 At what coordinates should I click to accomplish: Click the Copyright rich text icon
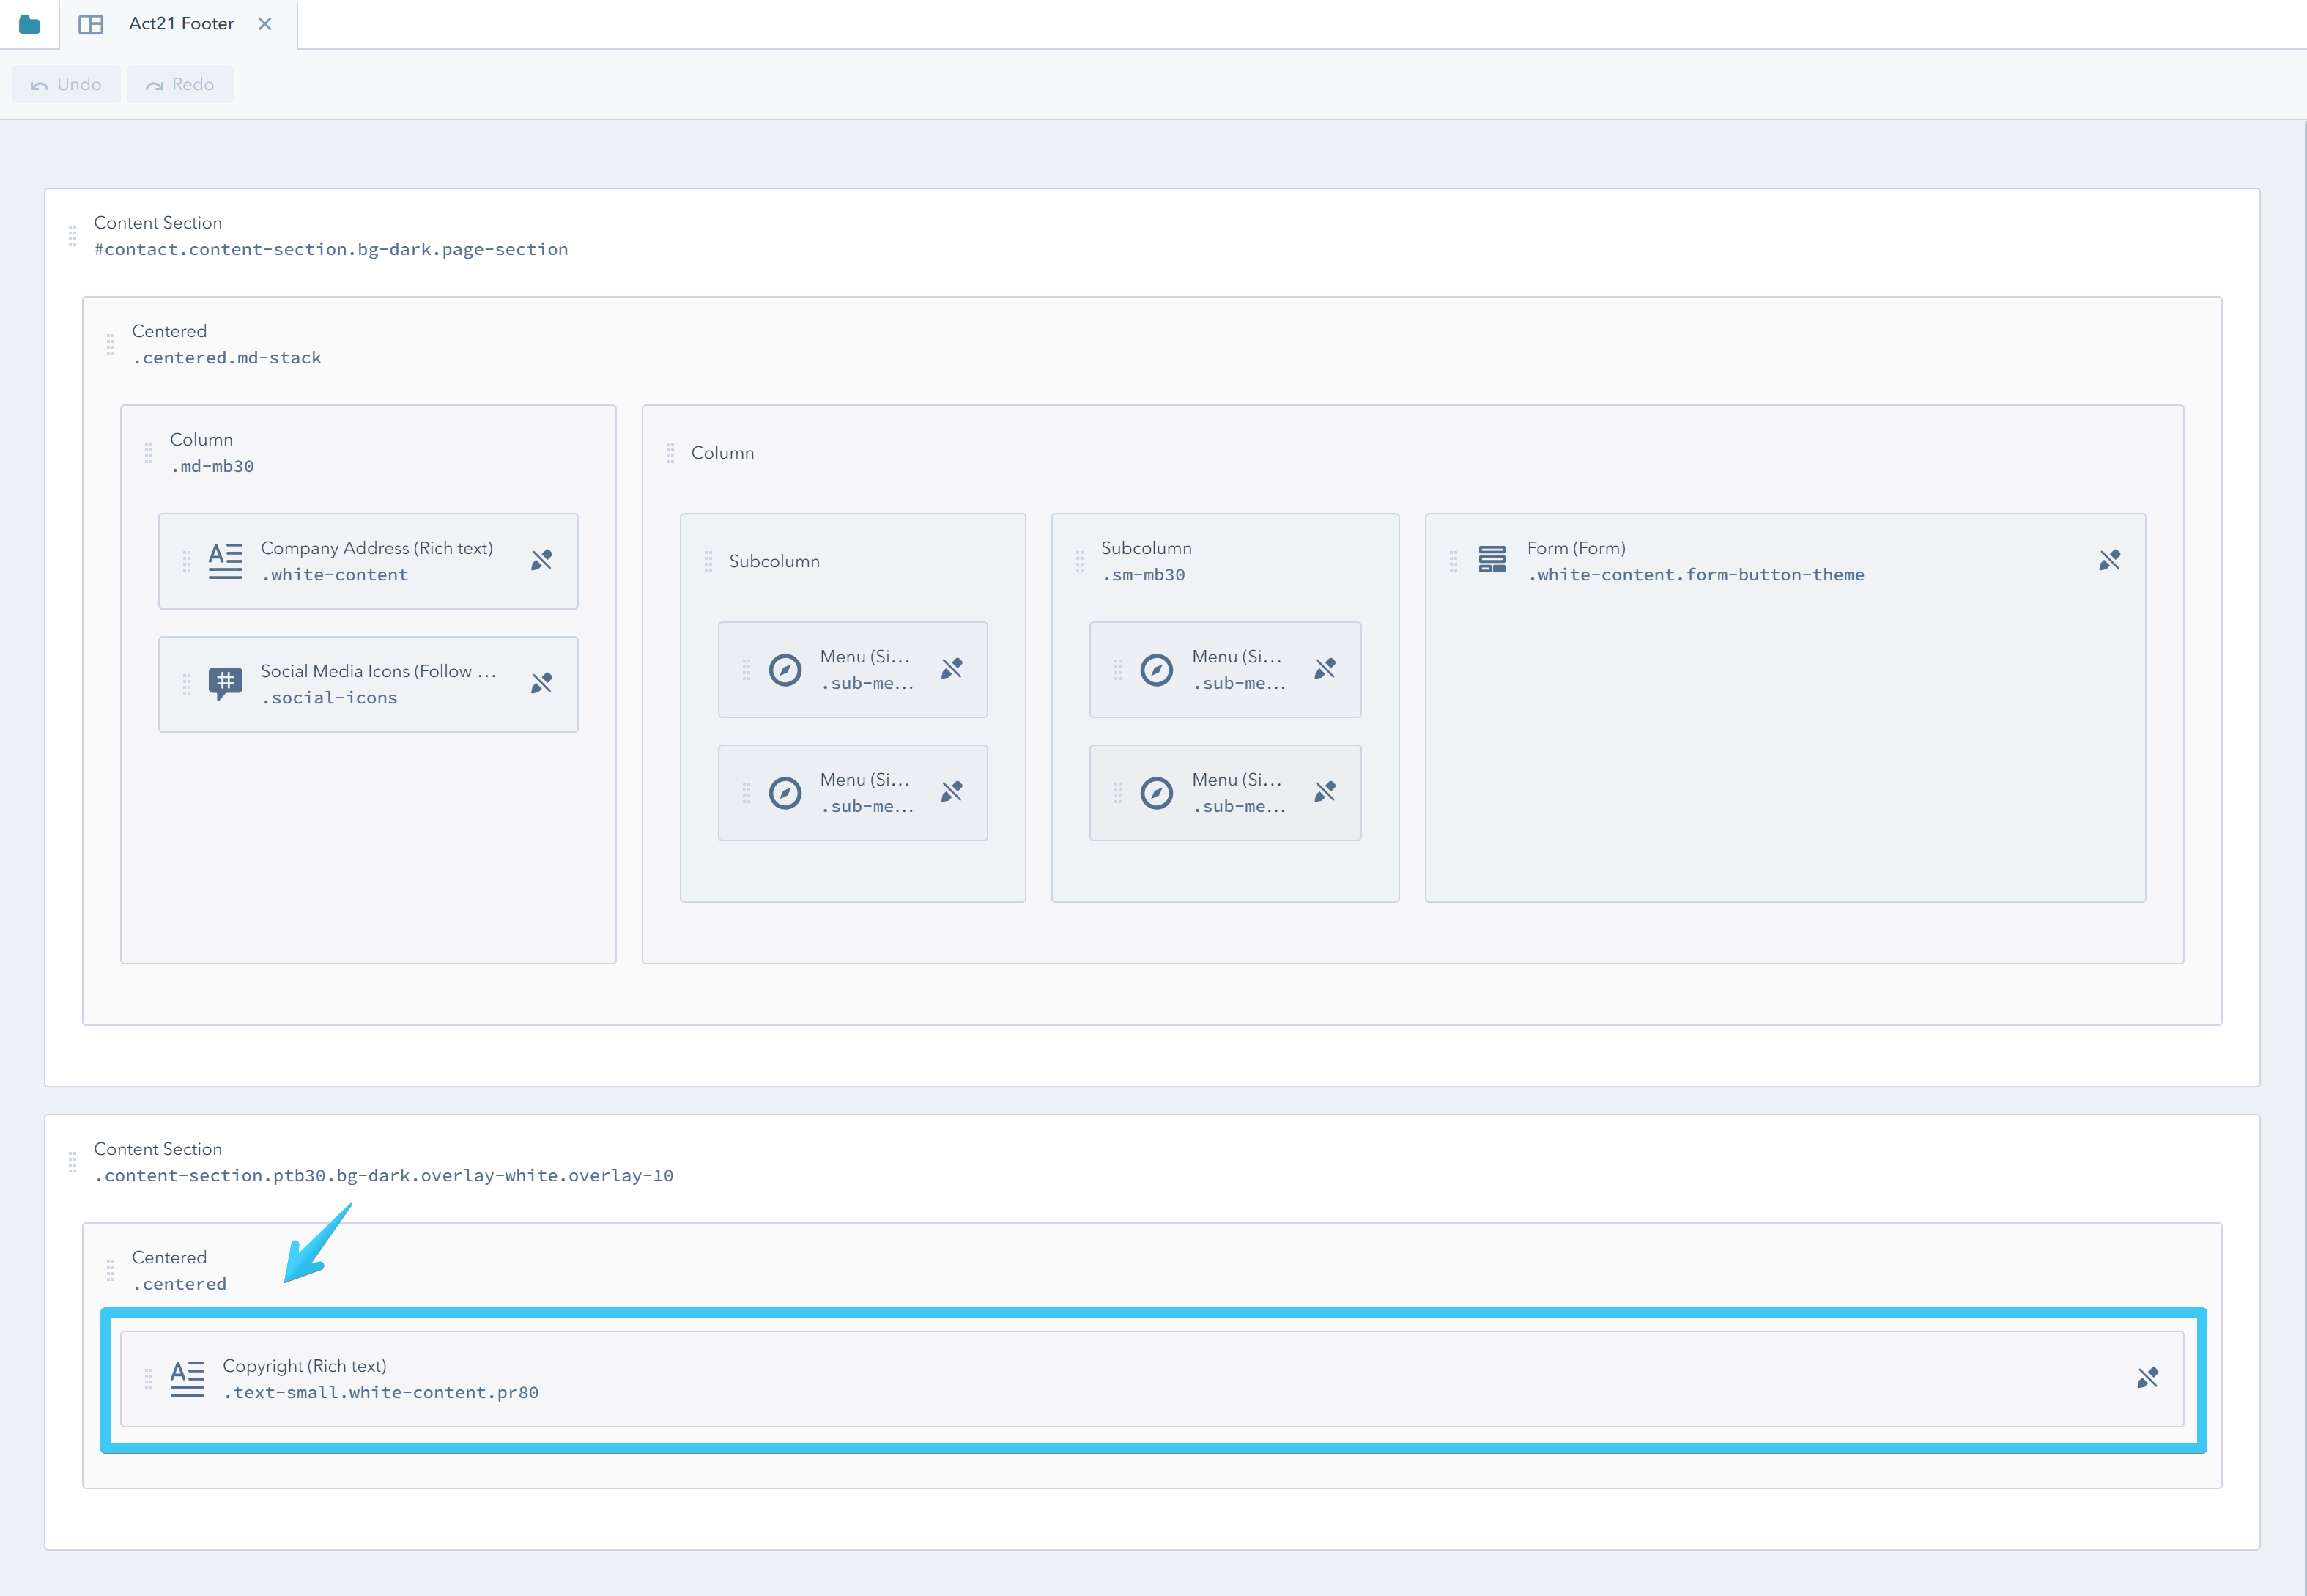coord(187,1378)
